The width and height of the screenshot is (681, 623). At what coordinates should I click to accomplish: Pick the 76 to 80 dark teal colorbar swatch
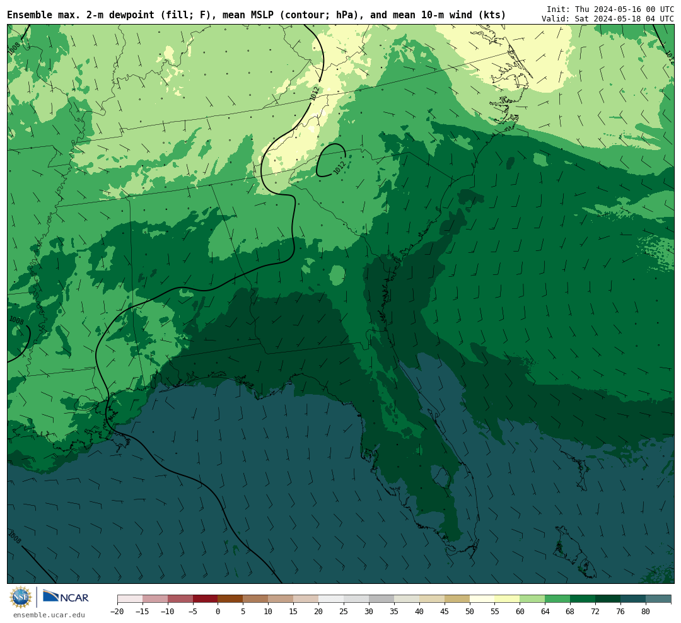click(x=633, y=599)
